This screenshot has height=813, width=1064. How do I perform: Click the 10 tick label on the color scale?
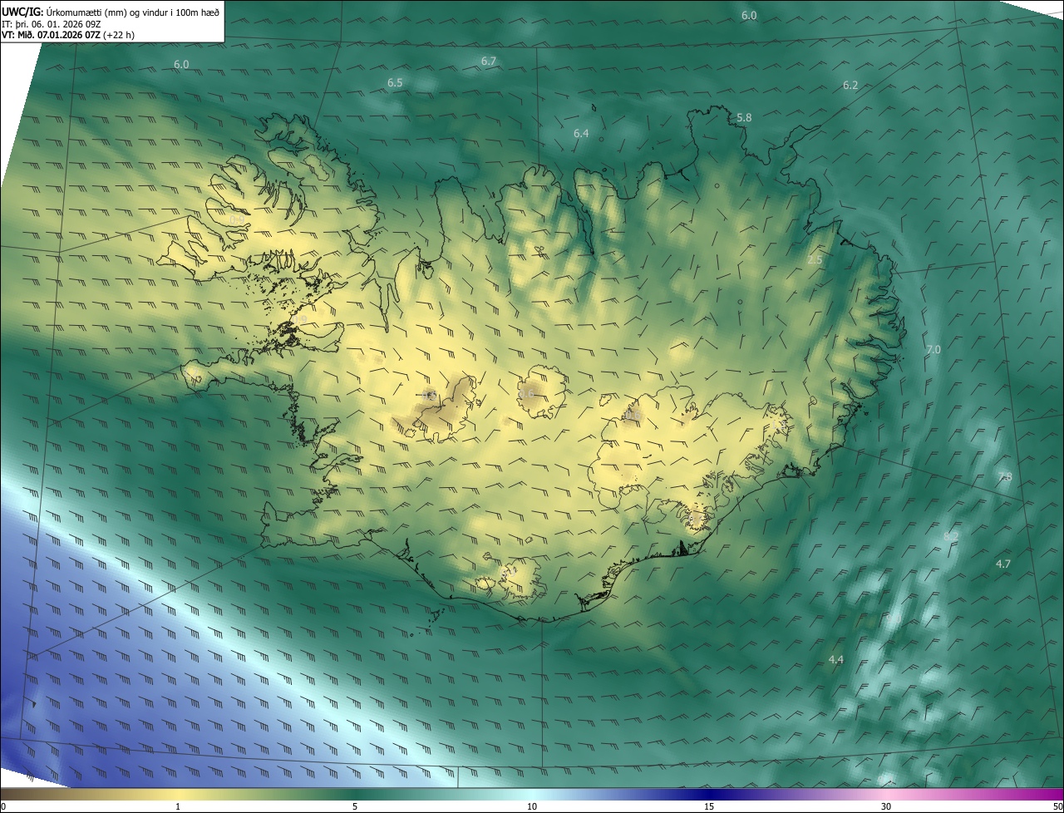coord(532,806)
